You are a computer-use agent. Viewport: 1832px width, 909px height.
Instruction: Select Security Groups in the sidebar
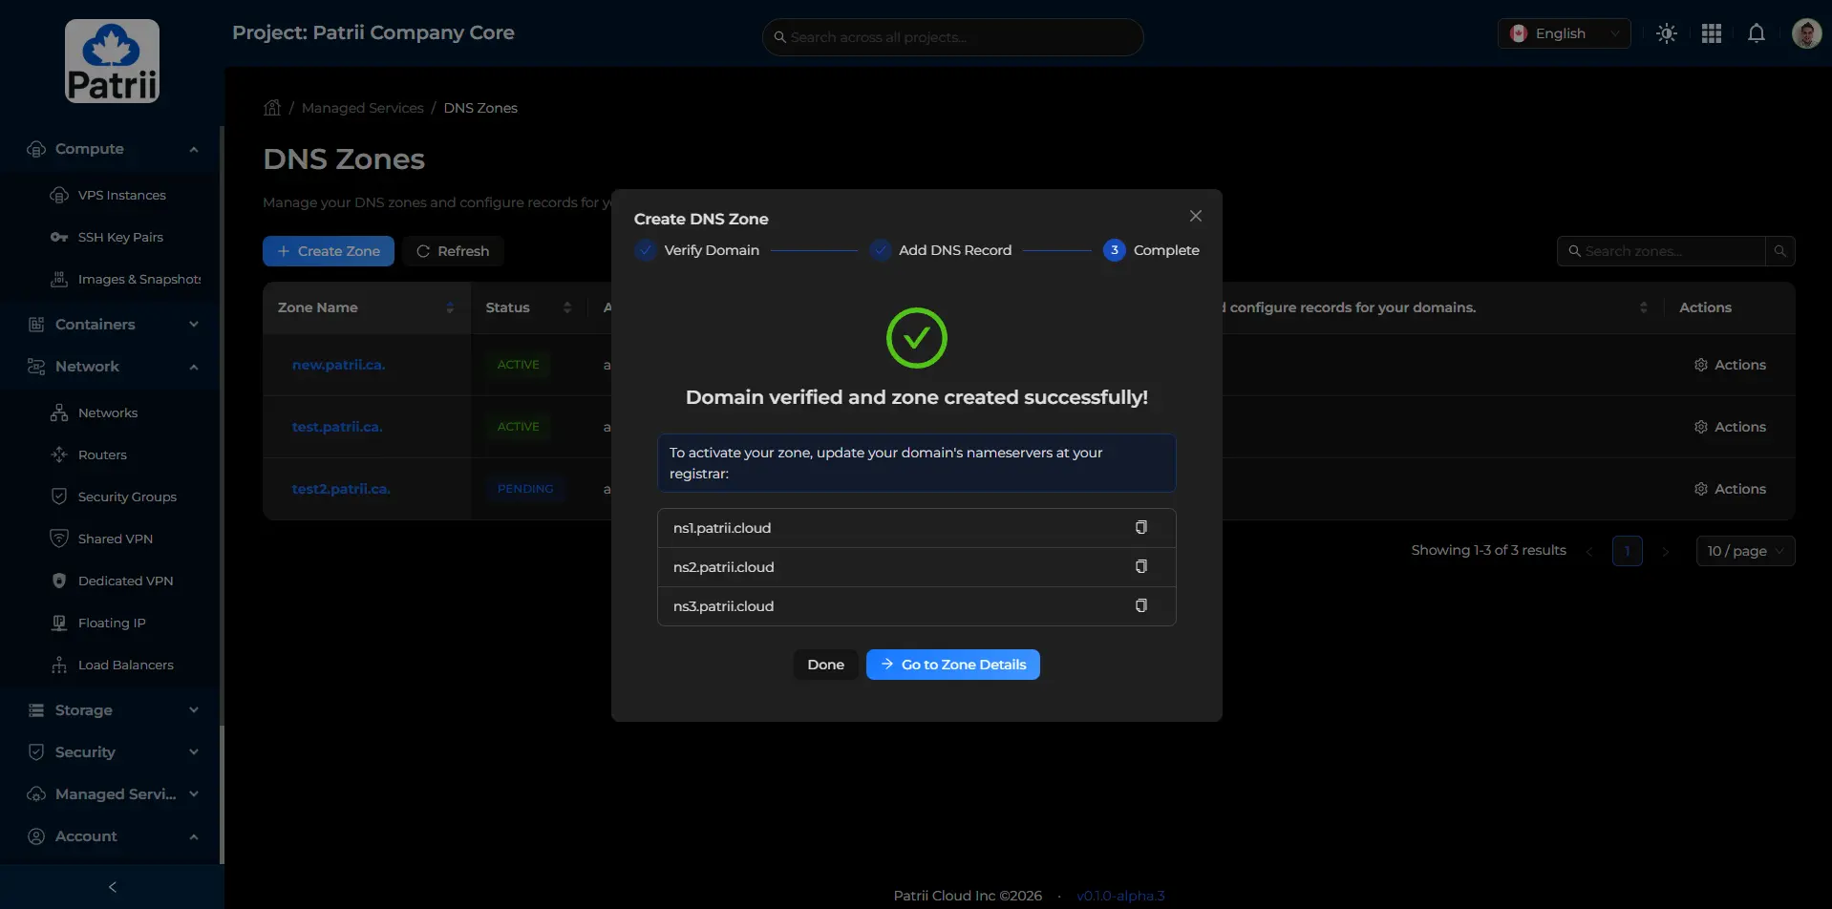(x=126, y=497)
